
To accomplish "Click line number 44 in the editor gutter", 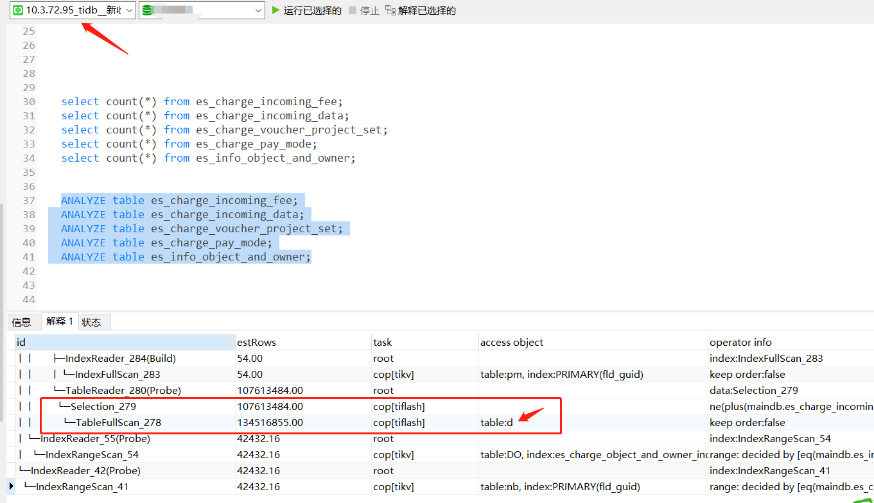I will [29, 299].
